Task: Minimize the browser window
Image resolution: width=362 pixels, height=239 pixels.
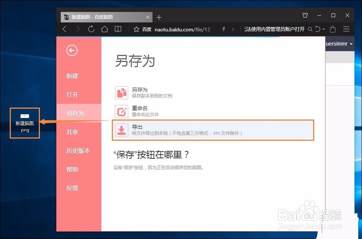Action: pos(319,16)
